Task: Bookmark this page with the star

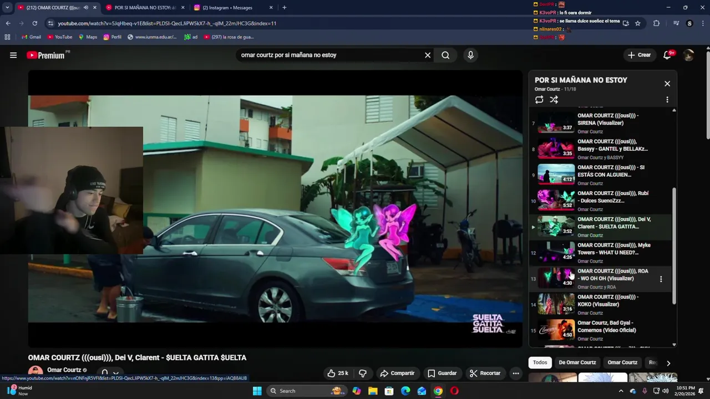Action: (638, 23)
